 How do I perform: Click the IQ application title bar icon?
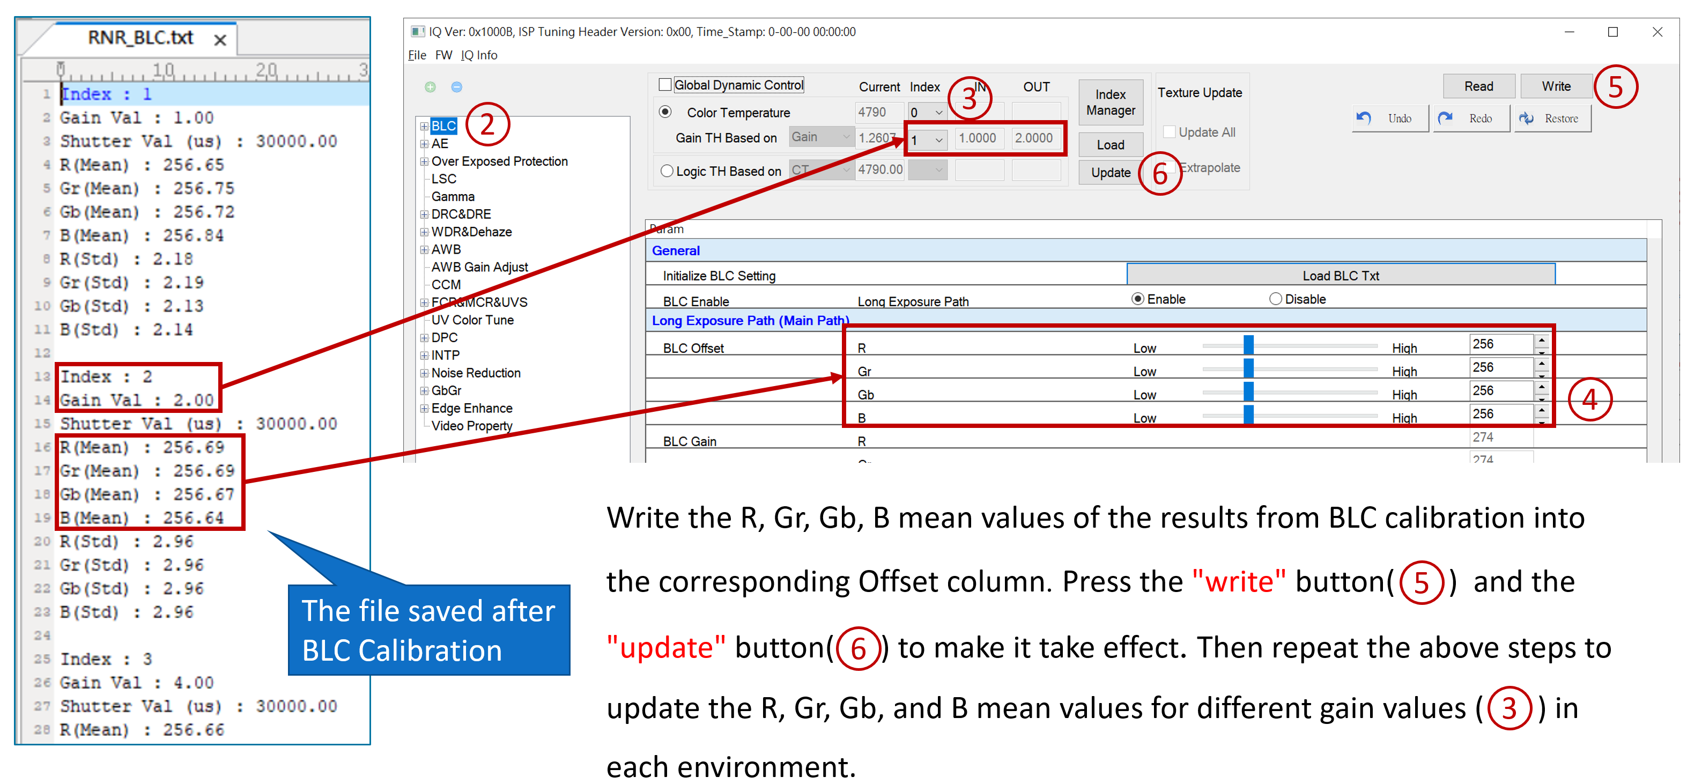[x=417, y=32]
